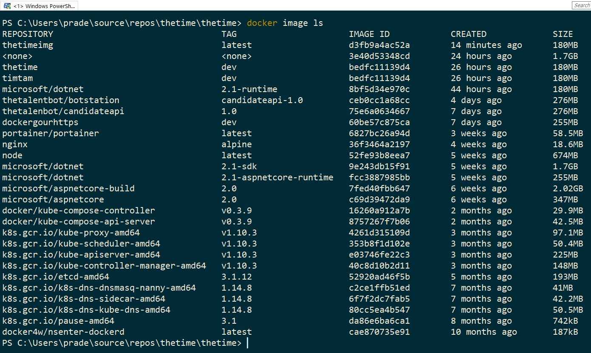Click 'thetalentbot/botstation' repository name
The width and height of the screenshot is (591, 353).
point(61,100)
